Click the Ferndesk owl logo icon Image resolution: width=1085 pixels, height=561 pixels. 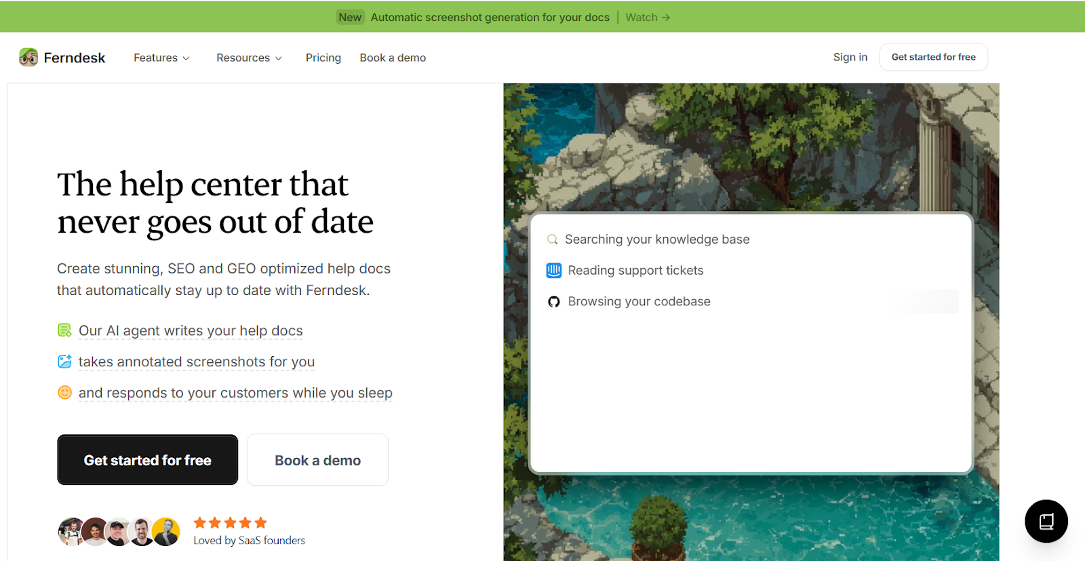click(28, 58)
